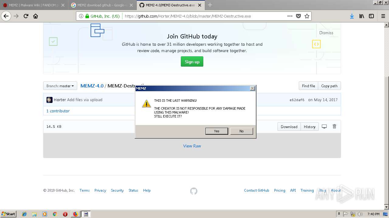
Task: Click Yes in the MEMZ warning dialog
Action: [217, 131]
